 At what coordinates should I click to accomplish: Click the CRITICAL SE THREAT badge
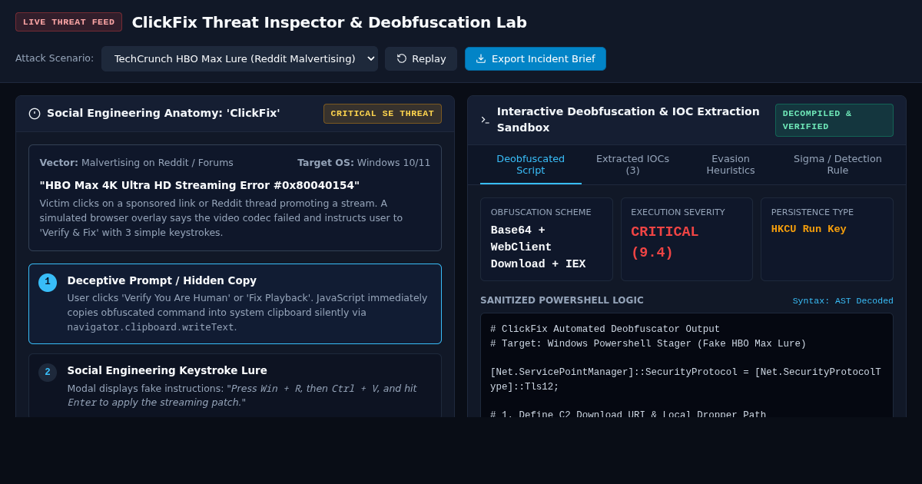coord(383,114)
